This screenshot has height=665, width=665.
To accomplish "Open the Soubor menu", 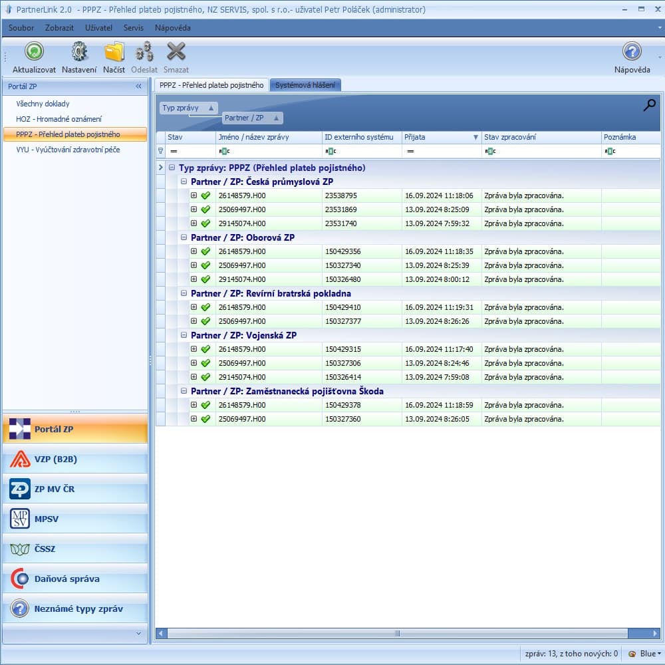I will click(x=21, y=28).
